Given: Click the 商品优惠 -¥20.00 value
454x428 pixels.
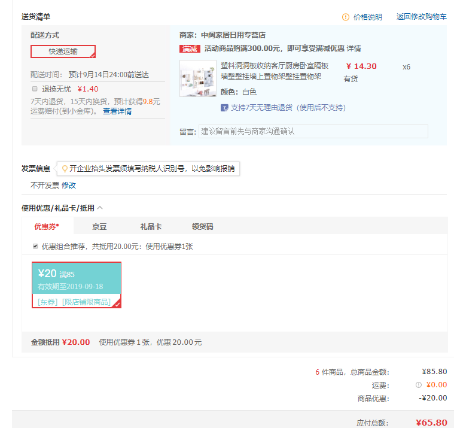Looking at the screenshot, I should click(x=433, y=398).
